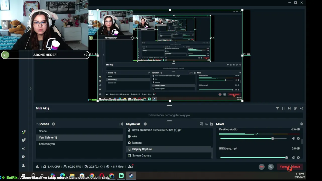Select the oku browser source

click(x=169, y=136)
